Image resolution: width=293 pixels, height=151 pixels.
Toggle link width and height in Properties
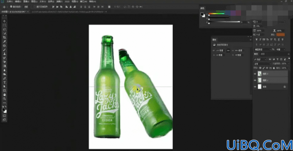[x=228, y=50]
